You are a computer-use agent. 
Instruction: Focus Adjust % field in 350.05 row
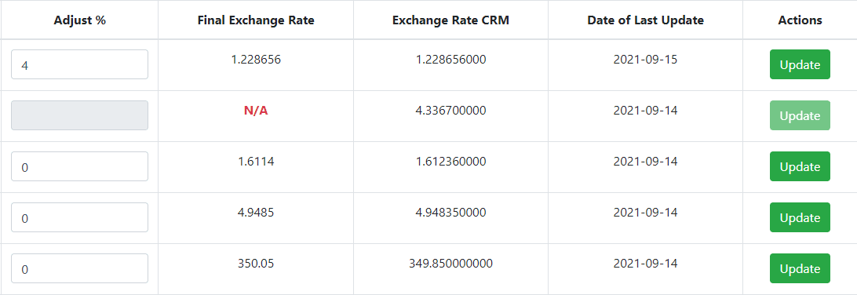[x=80, y=268]
